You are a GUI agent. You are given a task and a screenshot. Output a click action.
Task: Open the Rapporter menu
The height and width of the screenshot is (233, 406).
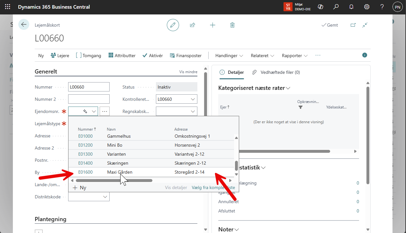coord(295,56)
